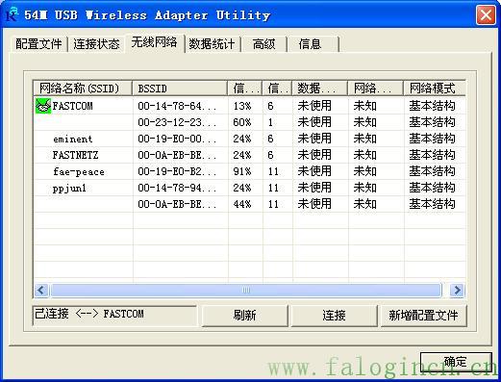This screenshot has width=501, height=382.
Task: Open the 数据统计 tab
Action: [x=212, y=44]
